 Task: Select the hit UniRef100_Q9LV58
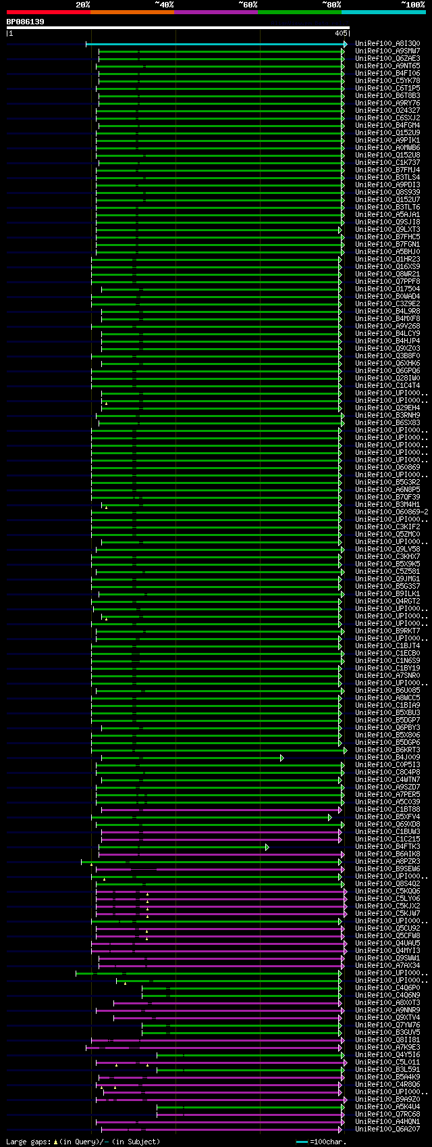pyautogui.click(x=387, y=550)
